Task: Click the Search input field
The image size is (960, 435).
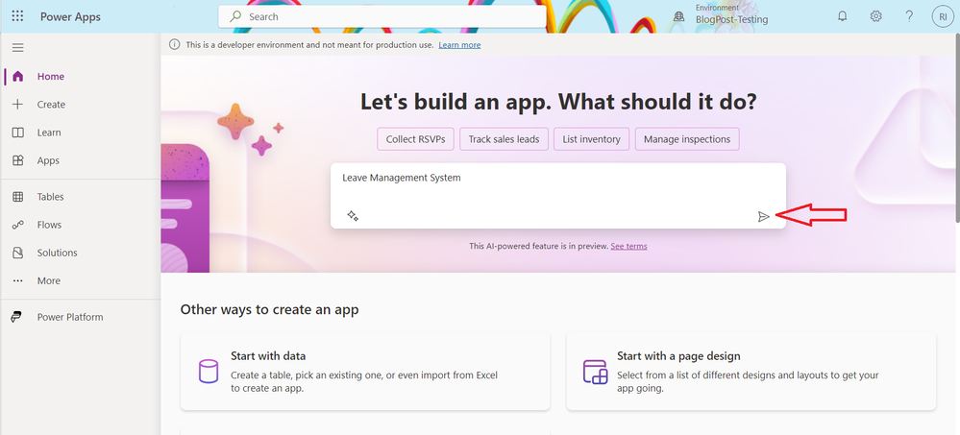Action: (382, 16)
